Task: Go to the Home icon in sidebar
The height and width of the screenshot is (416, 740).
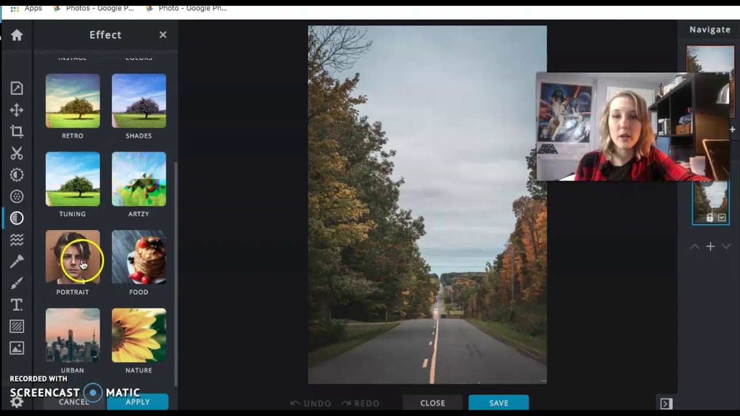Action: point(17,35)
